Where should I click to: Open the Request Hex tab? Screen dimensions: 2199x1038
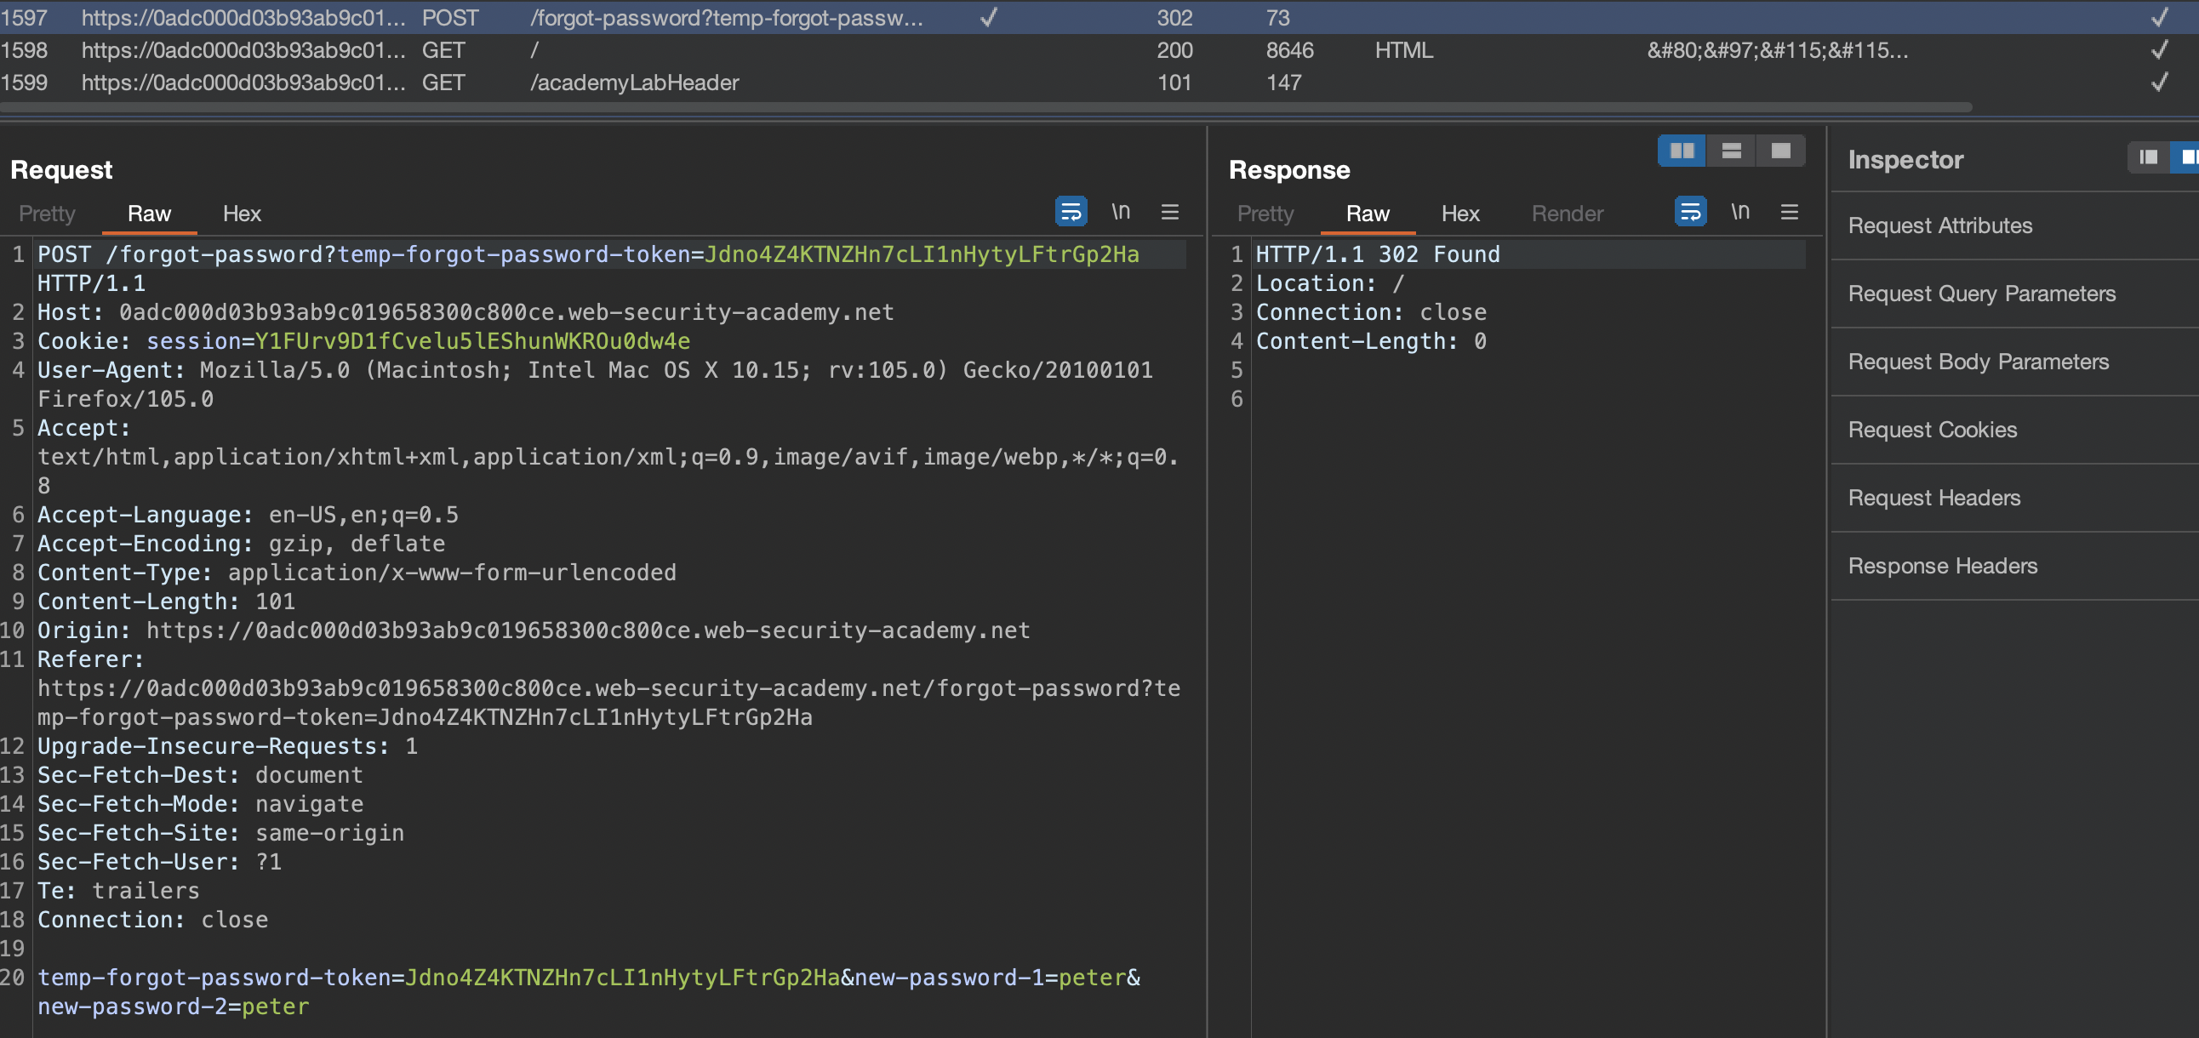click(242, 214)
